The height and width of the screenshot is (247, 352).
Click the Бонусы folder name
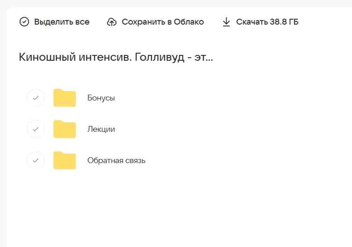coord(101,98)
